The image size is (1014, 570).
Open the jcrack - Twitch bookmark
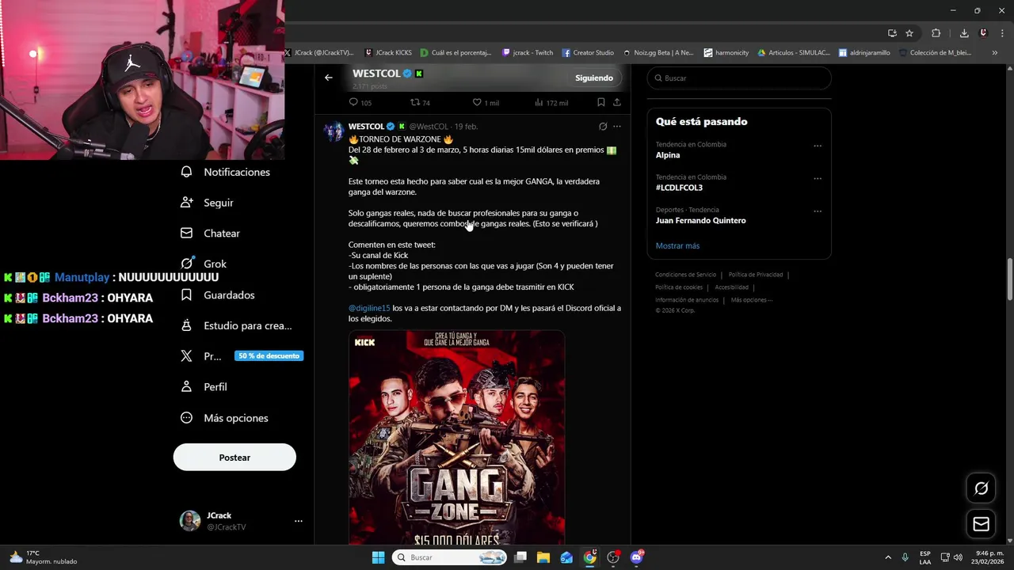click(528, 53)
